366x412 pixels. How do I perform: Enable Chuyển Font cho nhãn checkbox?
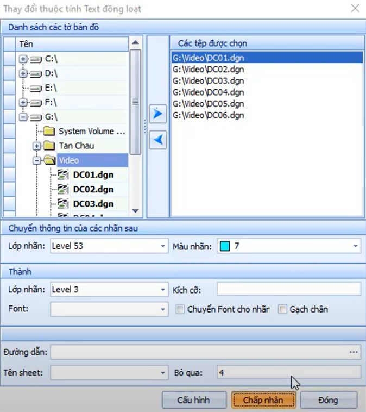point(180,309)
